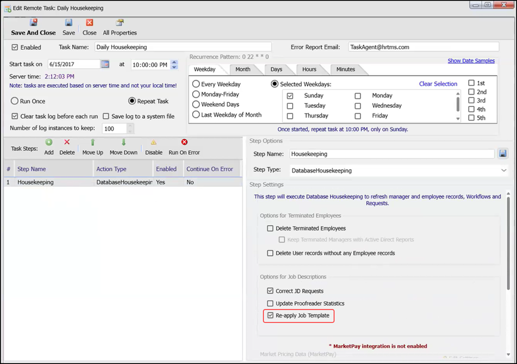Check Update Proofreader Statistics
The height and width of the screenshot is (364, 517).
click(x=270, y=303)
